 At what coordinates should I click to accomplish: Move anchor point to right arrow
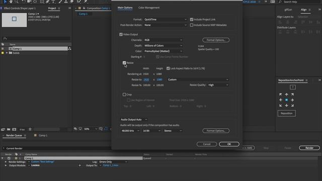292,100
